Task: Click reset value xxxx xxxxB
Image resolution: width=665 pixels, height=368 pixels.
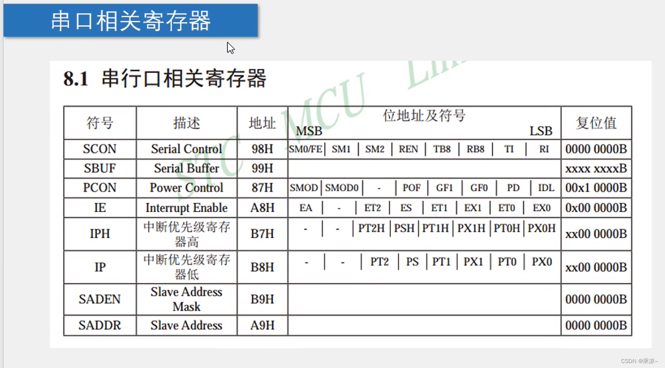Action: tap(596, 169)
